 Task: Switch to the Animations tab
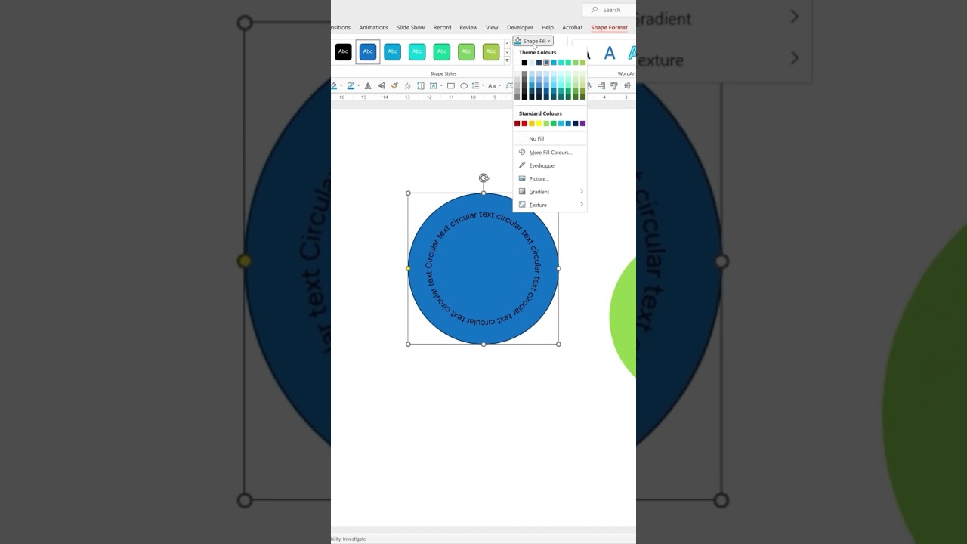pos(373,28)
